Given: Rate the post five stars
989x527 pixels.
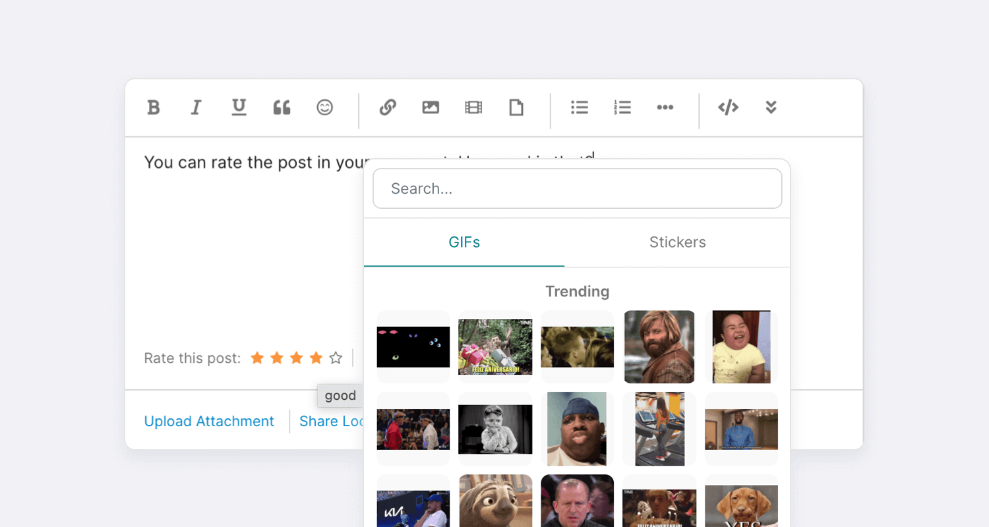Looking at the screenshot, I should 336,358.
